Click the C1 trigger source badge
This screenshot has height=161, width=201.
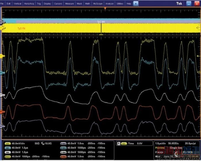point(124,143)
